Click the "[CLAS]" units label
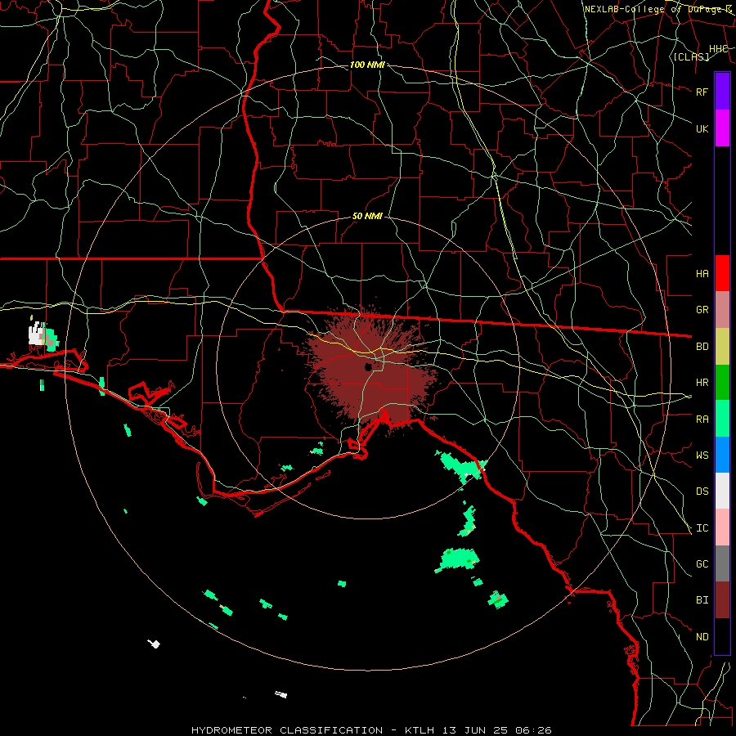The height and width of the screenshot is (736, 736). pos(691,56)
